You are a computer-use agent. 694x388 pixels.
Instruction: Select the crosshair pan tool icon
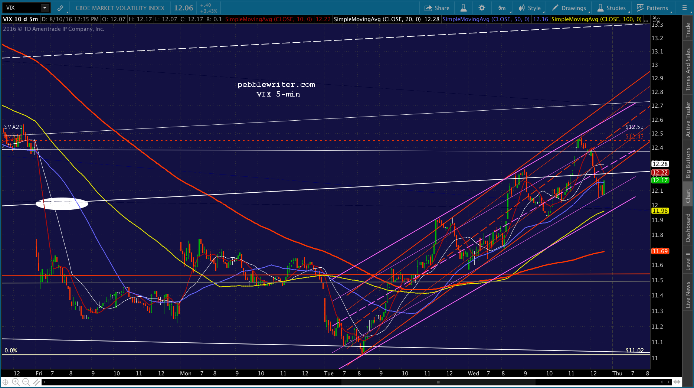(x=6, y=382)
